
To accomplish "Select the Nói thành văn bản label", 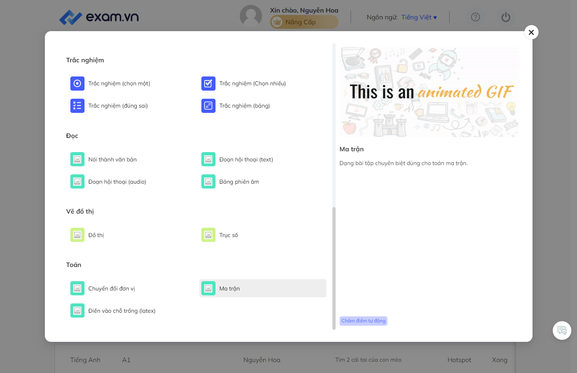I will pyautogui.click(x=112, y=159).
